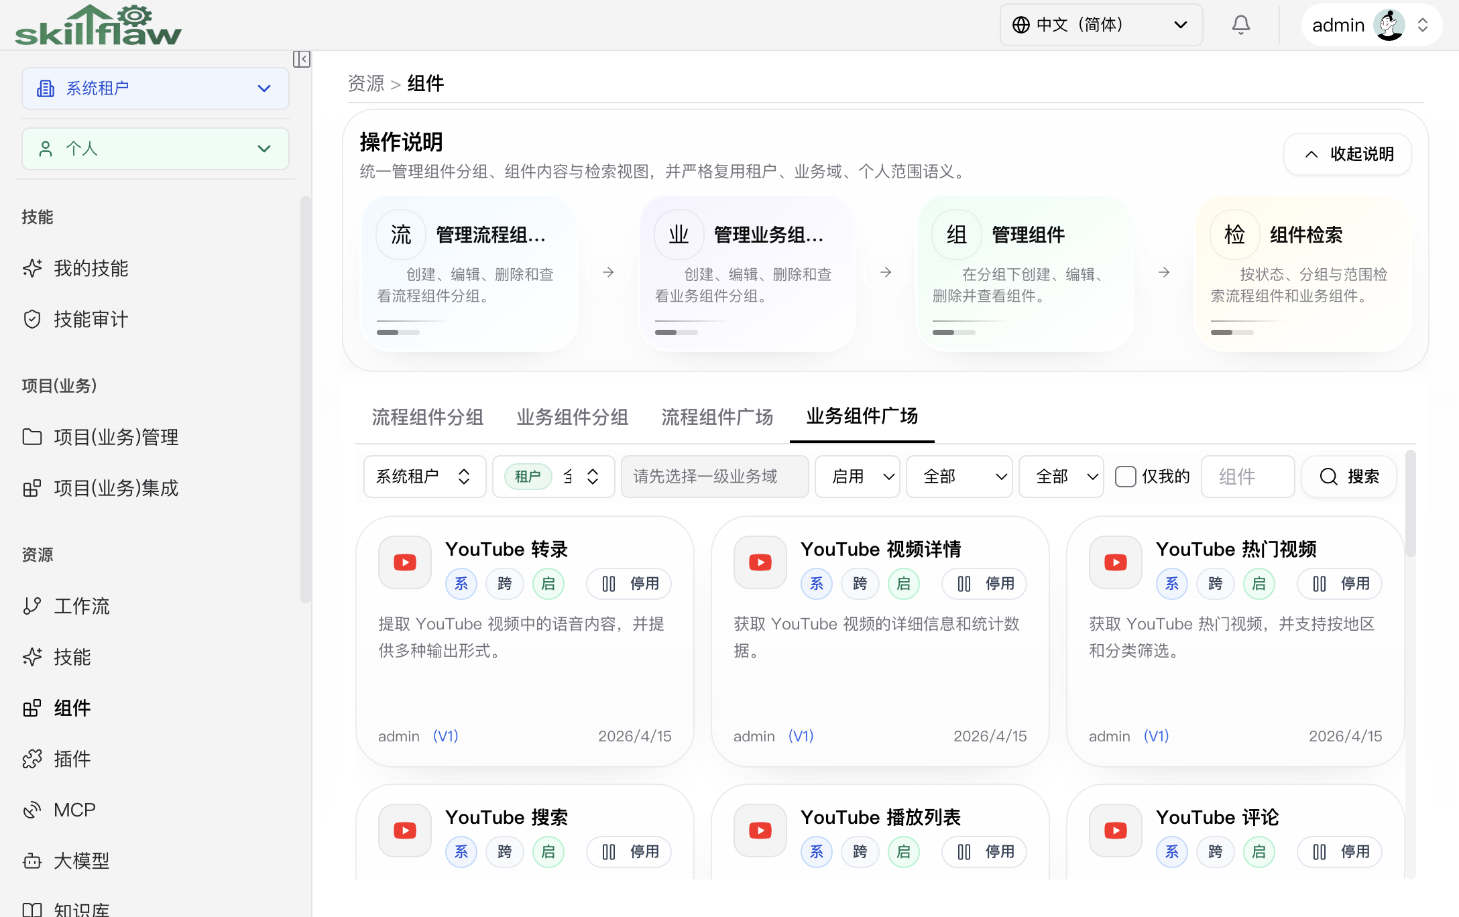Collapse instructions with 收起说明

click(1348, 154)
